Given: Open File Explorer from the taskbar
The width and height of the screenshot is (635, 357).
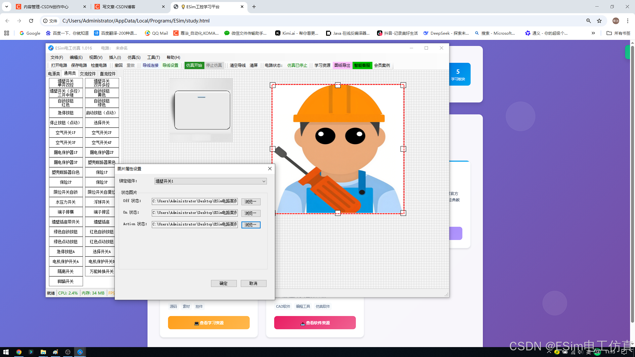Looking at the screenshot, I should tap(43, 352).
